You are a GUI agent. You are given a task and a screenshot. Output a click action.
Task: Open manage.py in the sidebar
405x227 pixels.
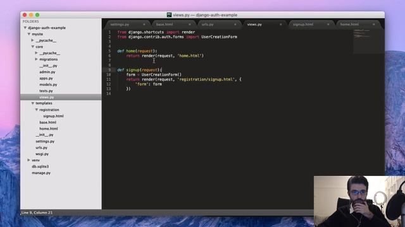(x=41, y=173)
